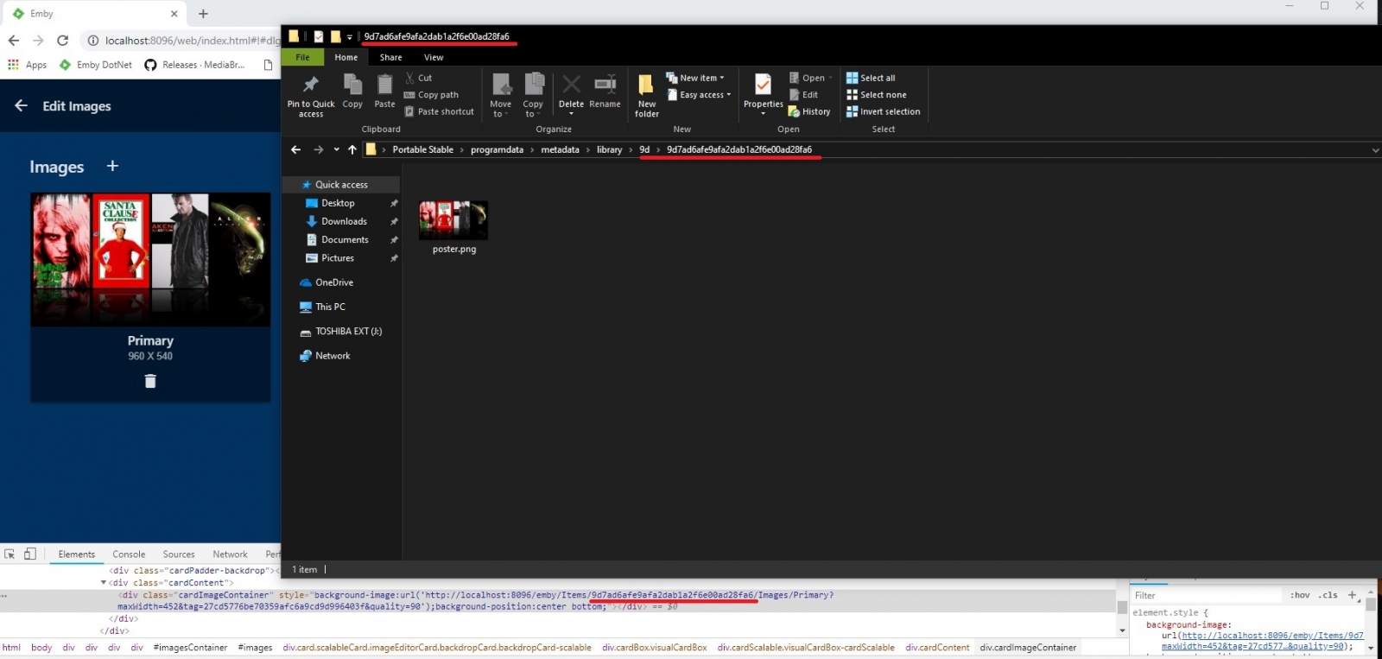Viewport: 1382px width, 659px height.
Task: Click the Delete icon in ribbon
Action: pyautogui.click(x=571, y=85)
